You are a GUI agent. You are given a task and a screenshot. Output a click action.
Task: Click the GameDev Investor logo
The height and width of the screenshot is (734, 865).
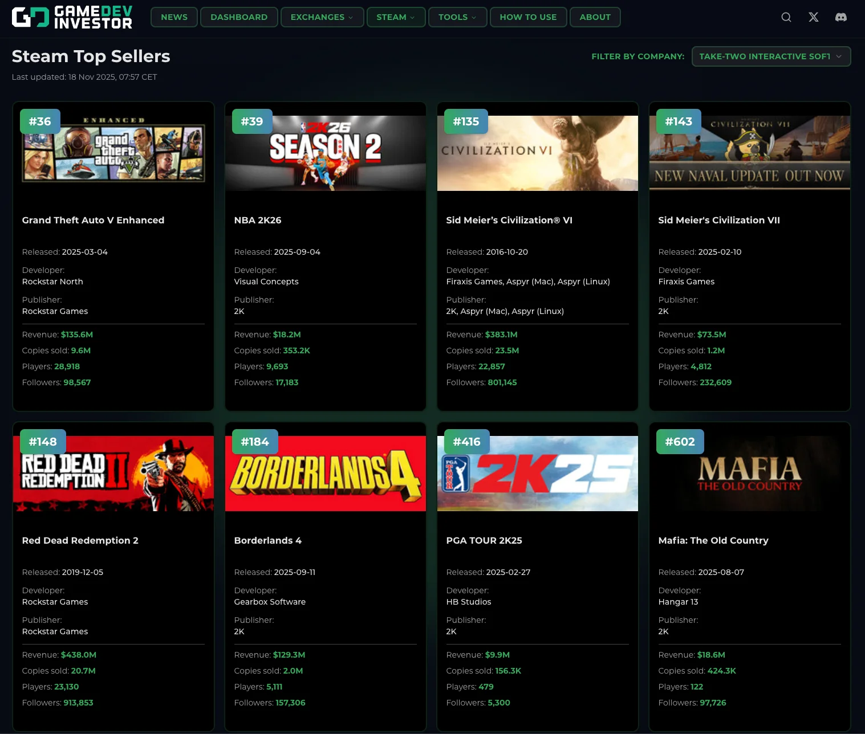point(72,17)
